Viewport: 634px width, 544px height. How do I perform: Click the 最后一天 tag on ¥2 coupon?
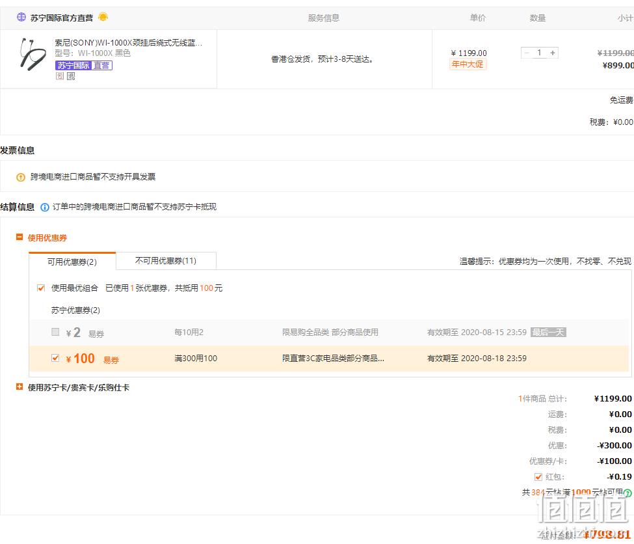click(x=548, y=333)
